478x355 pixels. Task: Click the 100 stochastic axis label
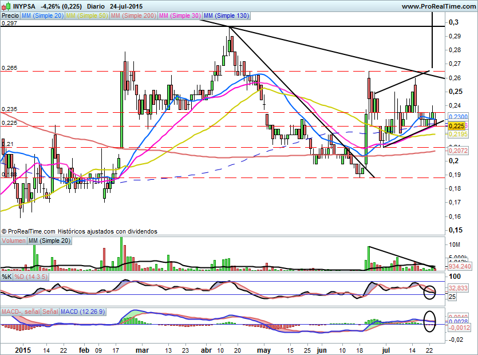[x=455, y=277]
